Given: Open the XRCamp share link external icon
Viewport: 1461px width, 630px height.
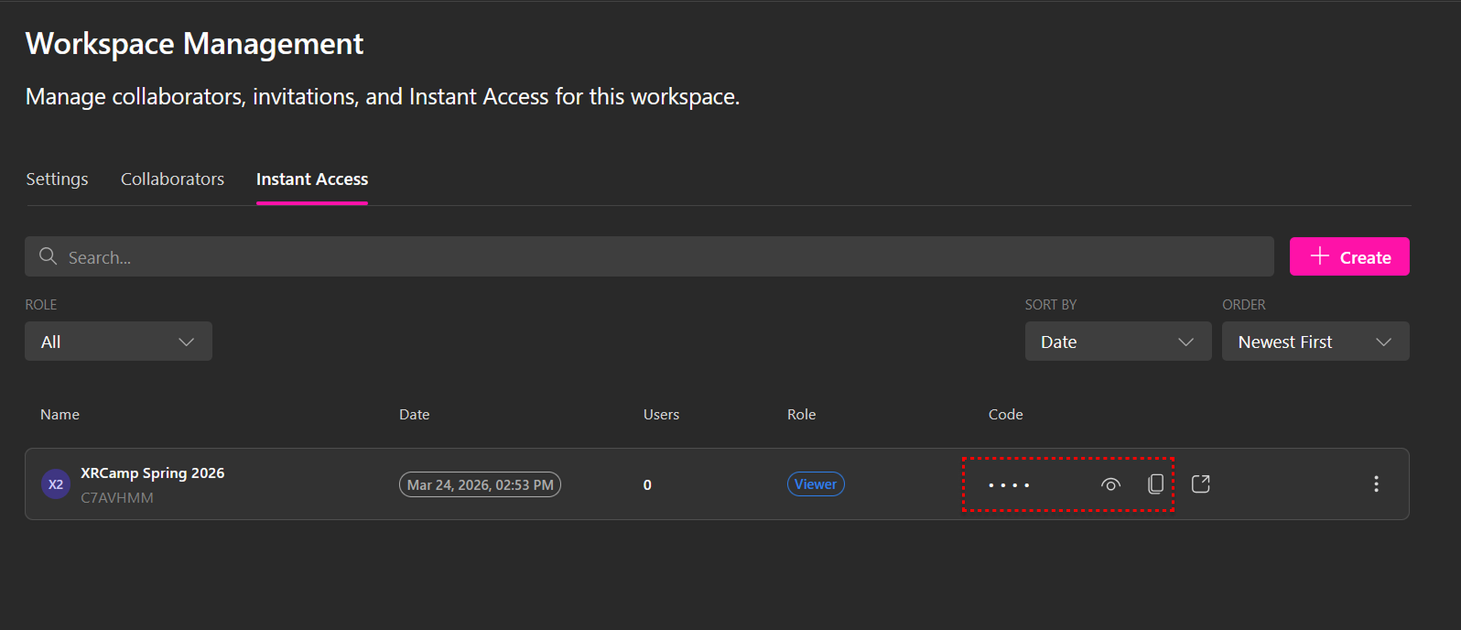Looking at the screenshot, I should point(1200,484).
